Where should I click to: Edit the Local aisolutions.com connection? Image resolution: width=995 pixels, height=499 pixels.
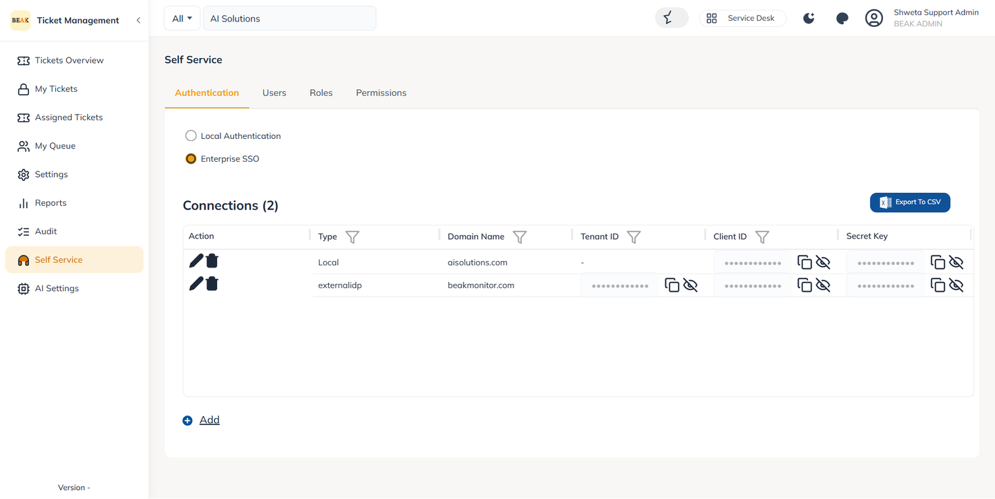click(196, 261)
